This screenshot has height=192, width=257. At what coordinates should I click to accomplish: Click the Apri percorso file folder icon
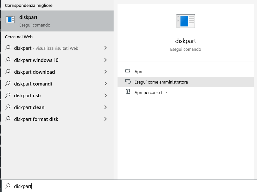coord(128,92)
